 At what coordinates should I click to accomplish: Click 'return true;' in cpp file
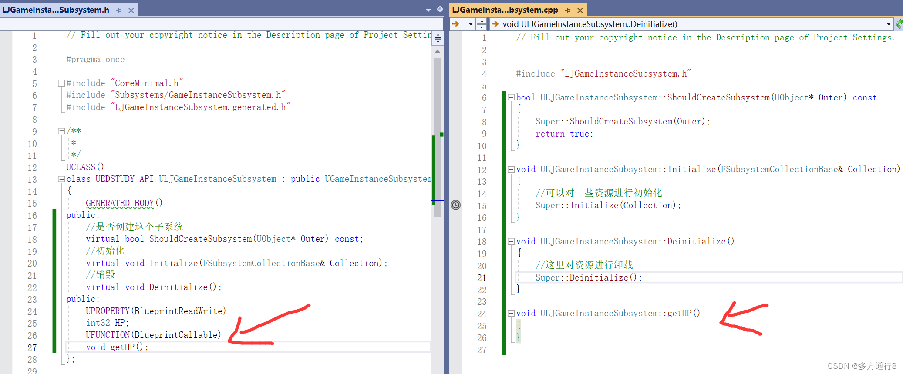tap(564, 134)
